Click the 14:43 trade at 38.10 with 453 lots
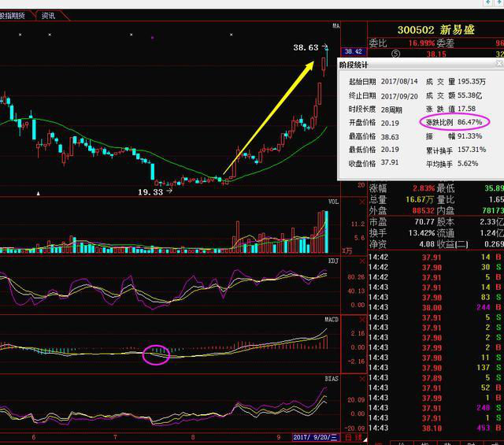The image size is (504, 445). 435,428
